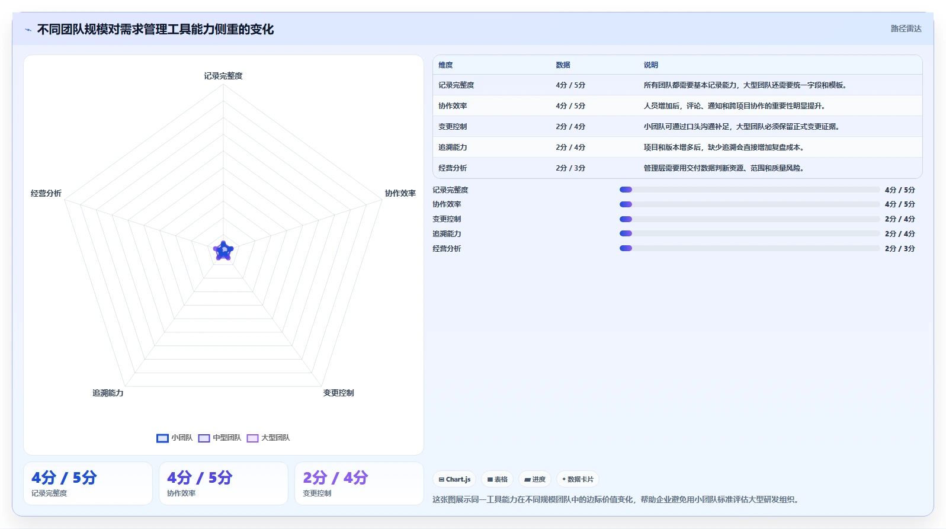Select the 记录完整度 table row cell
This screenshot has width=946, height=529.
tap(456, 85)
